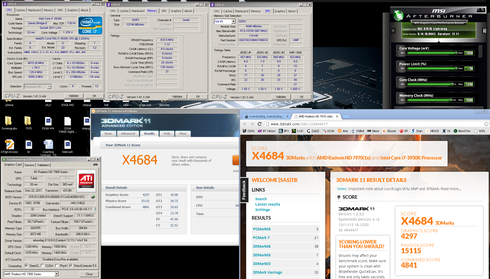Click the Memory Clock slider handle
The image size is (490, 279).
[x=451, y=100]
